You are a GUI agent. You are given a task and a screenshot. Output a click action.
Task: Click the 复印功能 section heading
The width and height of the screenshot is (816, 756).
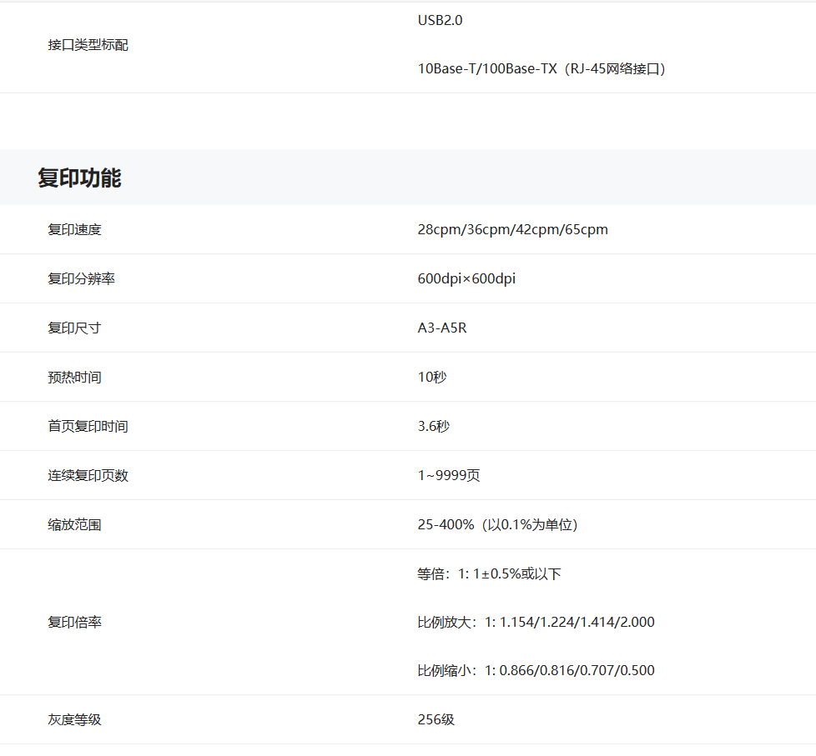point(79,178)
